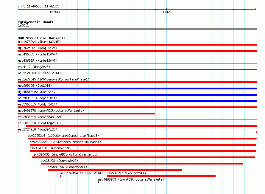Click the esv28458 (Conrad2009) label
This screenshot has height=194, width=265.
point(59,161)
